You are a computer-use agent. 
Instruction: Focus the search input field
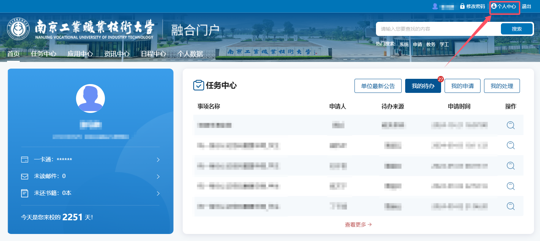click(438, 29)
